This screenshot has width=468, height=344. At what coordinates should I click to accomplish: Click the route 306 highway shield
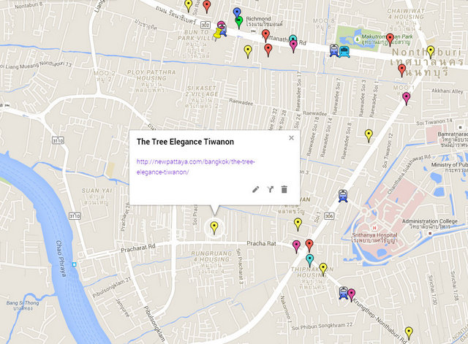[x=329, y=215]
